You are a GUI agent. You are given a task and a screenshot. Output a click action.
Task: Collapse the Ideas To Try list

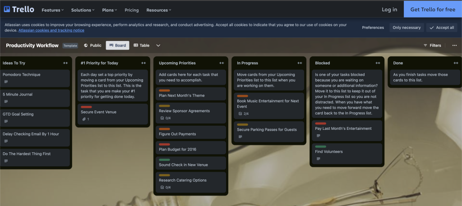coord(65,63)
